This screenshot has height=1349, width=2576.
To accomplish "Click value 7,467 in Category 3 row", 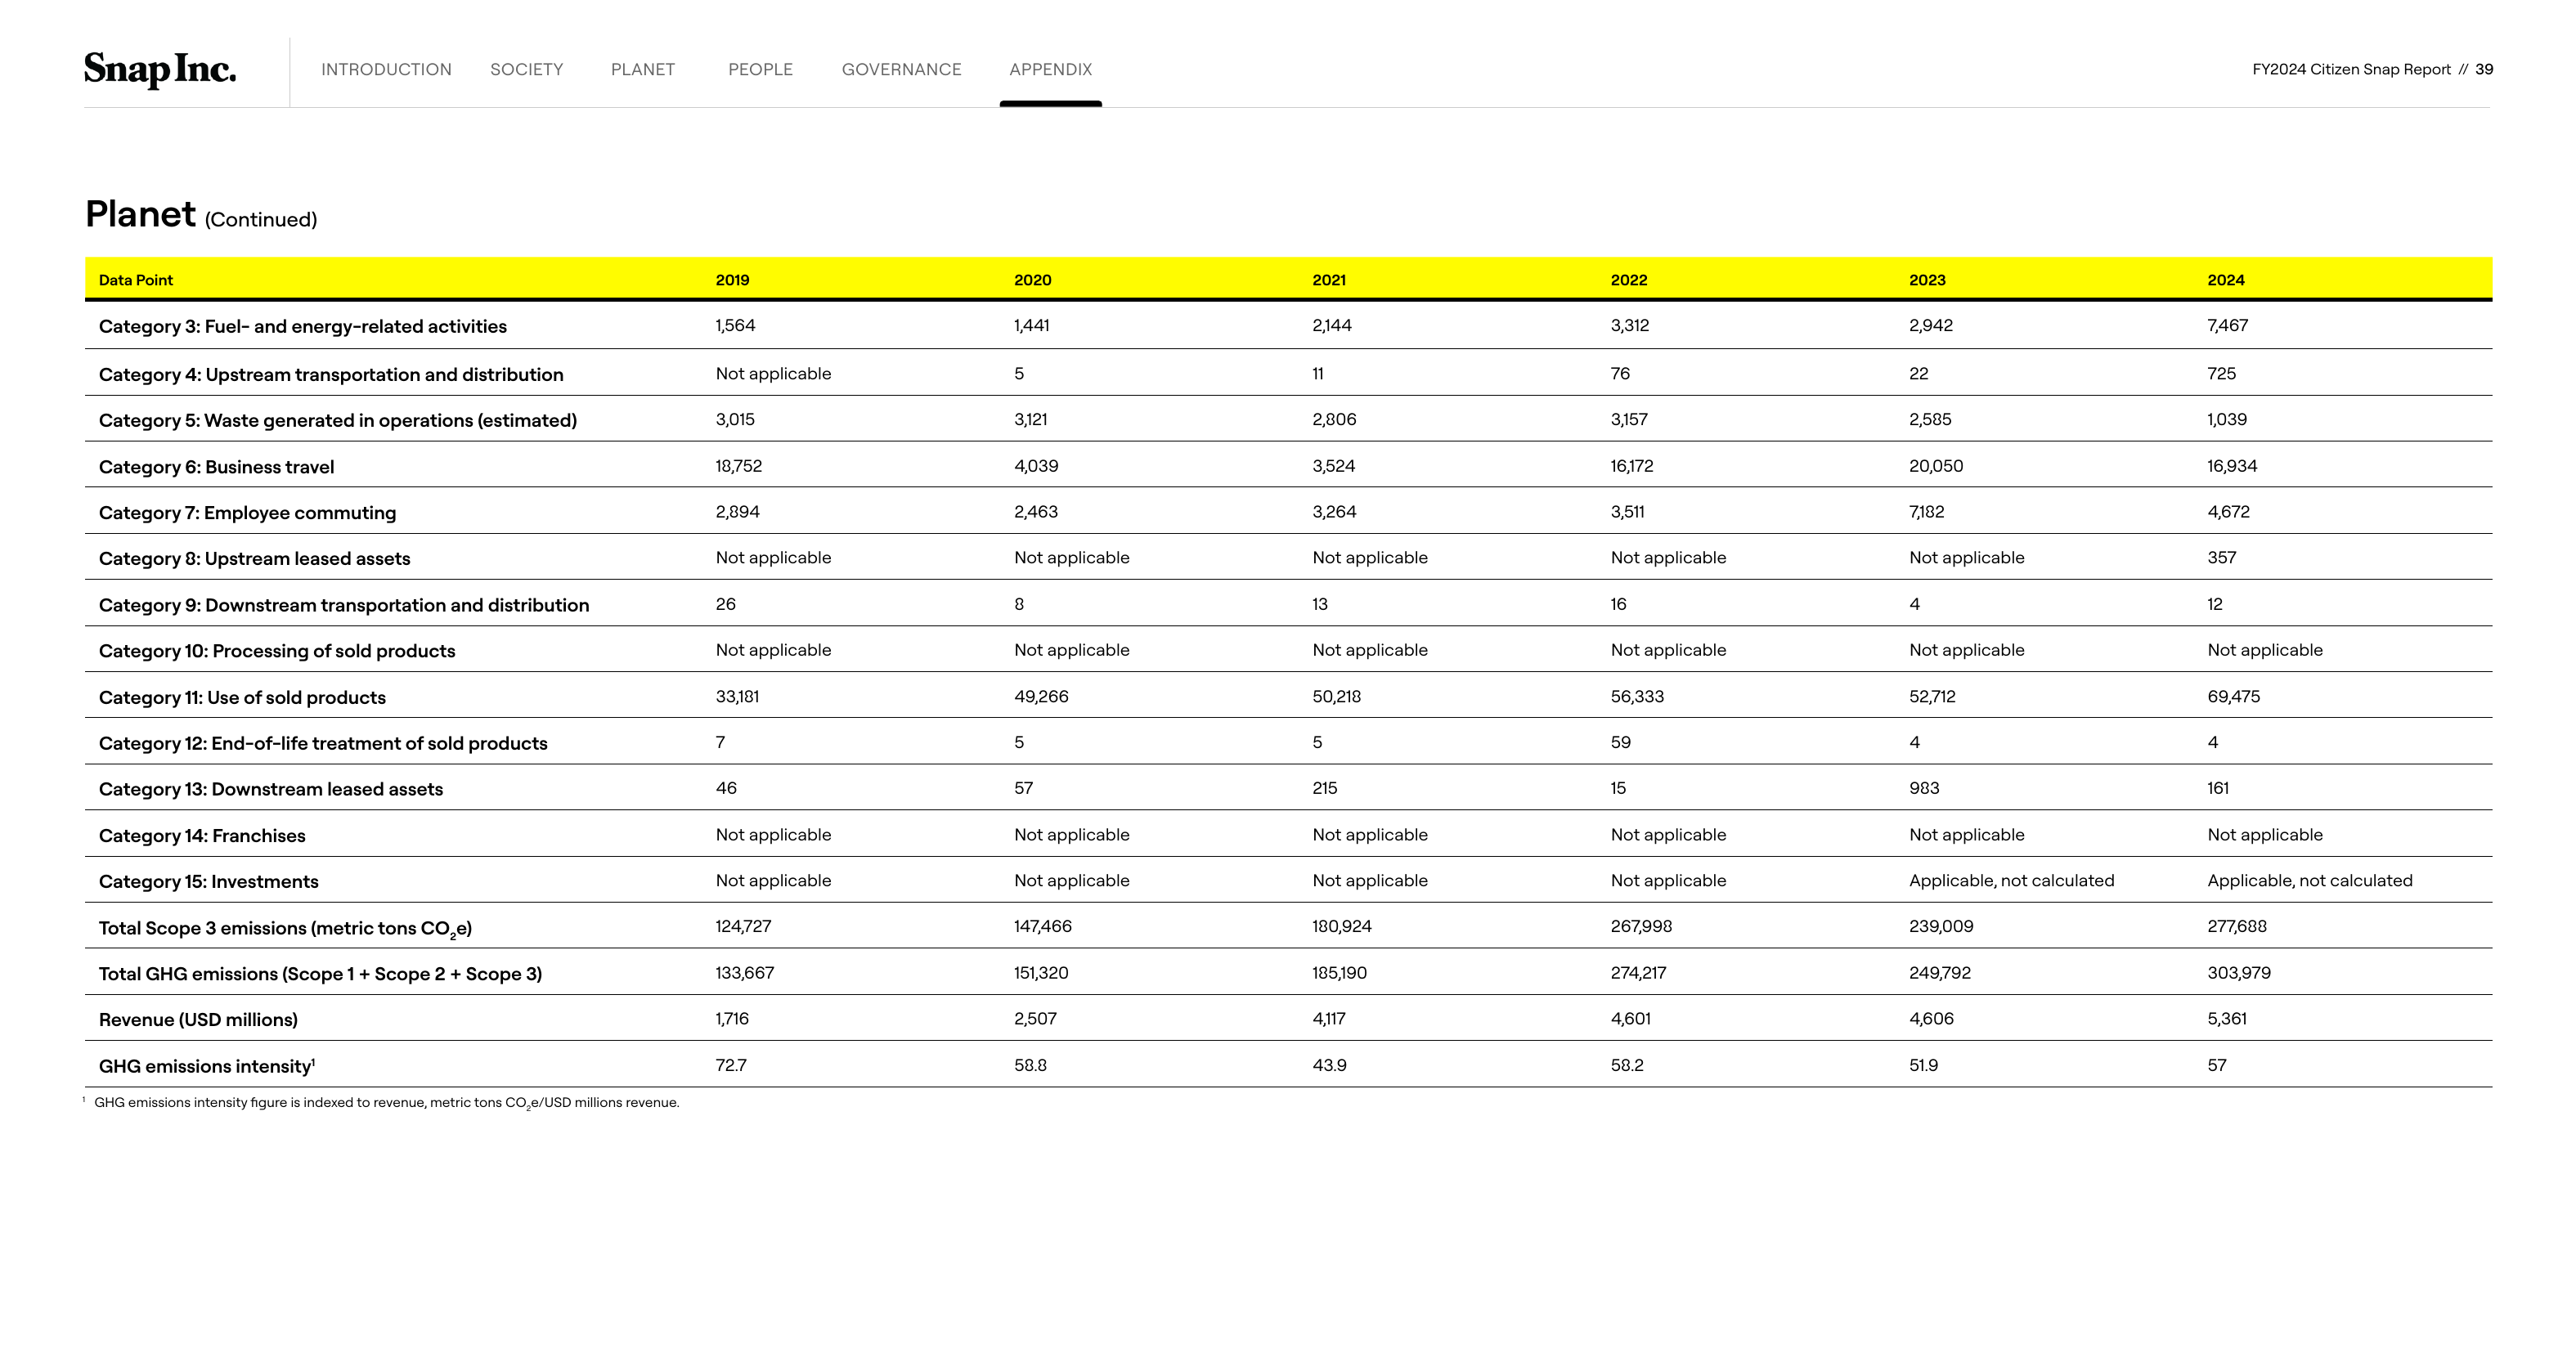I will [x=2227, y=326].
